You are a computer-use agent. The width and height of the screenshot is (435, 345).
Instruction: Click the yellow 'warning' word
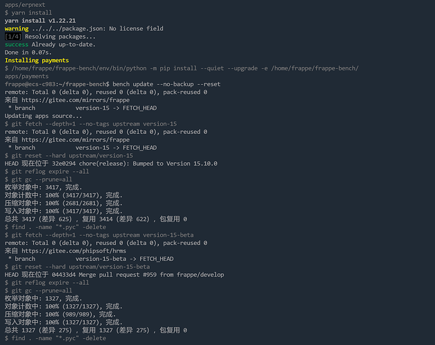tap(17, 28)
